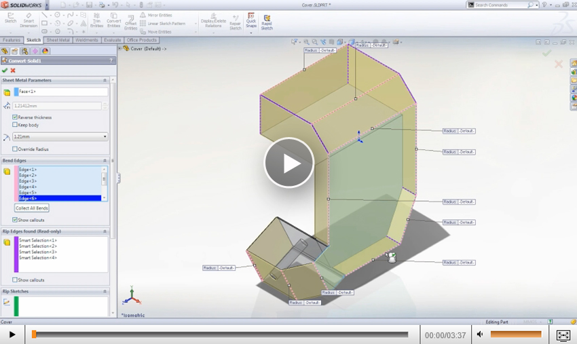This screenshot has height=344, width=577.
Task: Accept with the green checkmark in the panel
Action: point(5,71)
